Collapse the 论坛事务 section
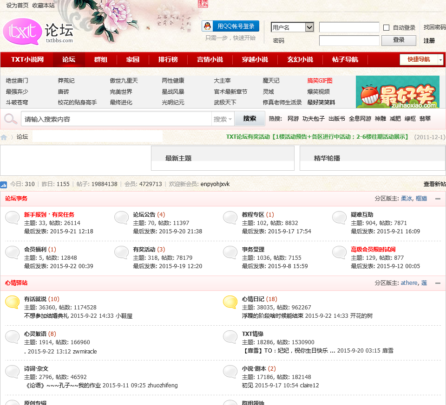This screenshot has height=405, width=446. click(x=438, y=199)
